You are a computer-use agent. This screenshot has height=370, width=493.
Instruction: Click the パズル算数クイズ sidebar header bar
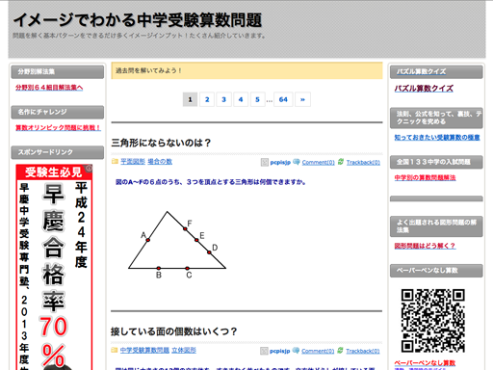436,72
